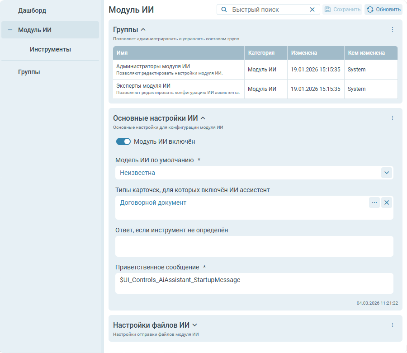Image resolution: width=407 pixels, height=353 pixels.
Task: Focus the Быстрый поиск input
Action: 268,9
